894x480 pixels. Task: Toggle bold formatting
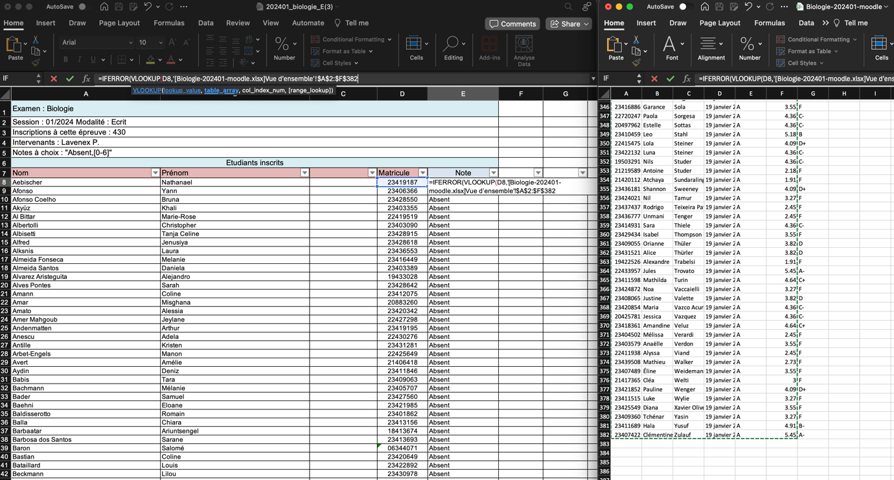[66, 59]
